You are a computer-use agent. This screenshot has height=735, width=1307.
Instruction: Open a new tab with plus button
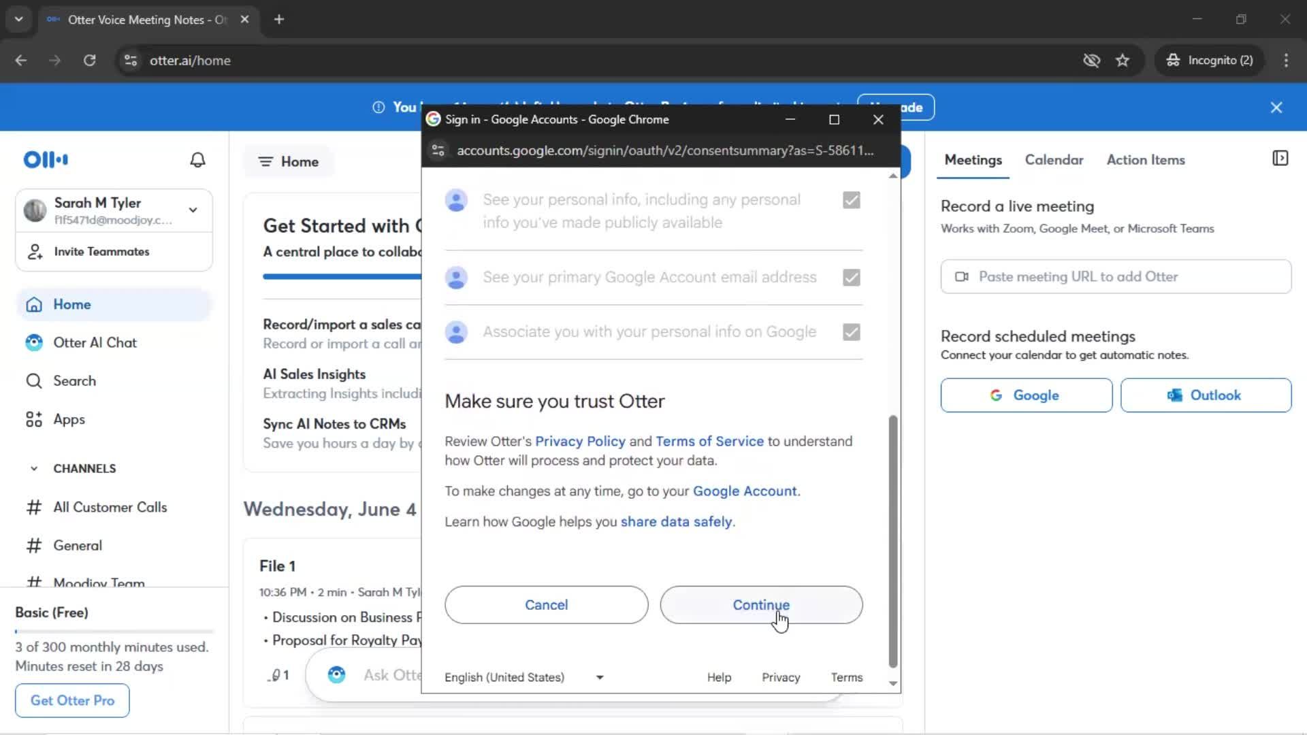click(x=279, y=20)
